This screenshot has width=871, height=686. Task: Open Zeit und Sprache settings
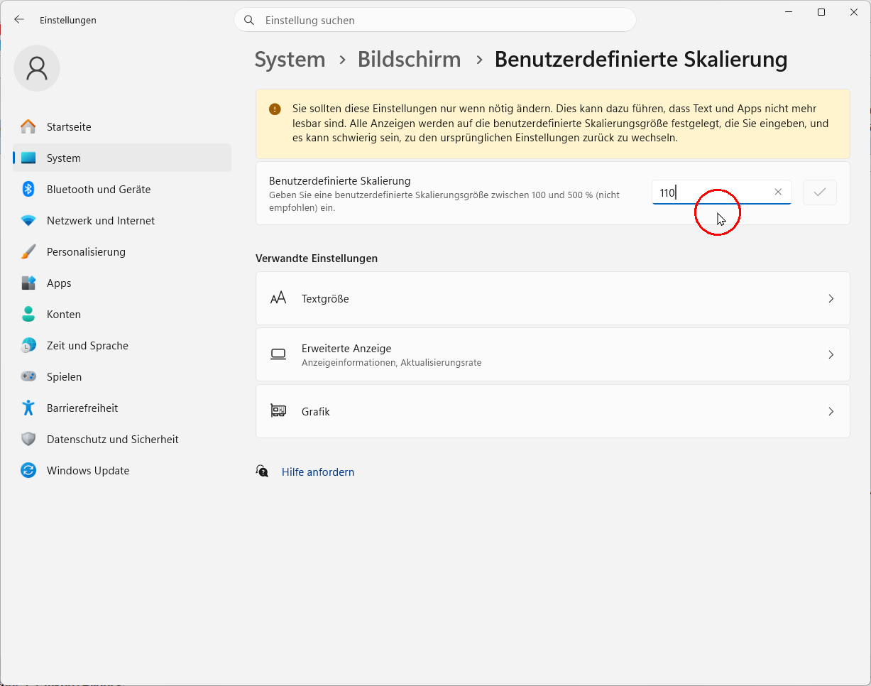(x=122, y=346)
